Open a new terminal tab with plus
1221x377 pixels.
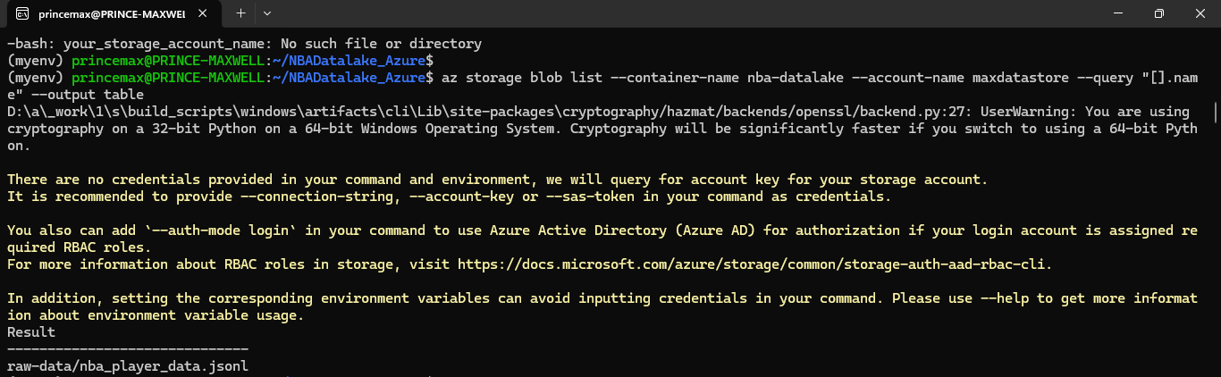coord(240,13)
